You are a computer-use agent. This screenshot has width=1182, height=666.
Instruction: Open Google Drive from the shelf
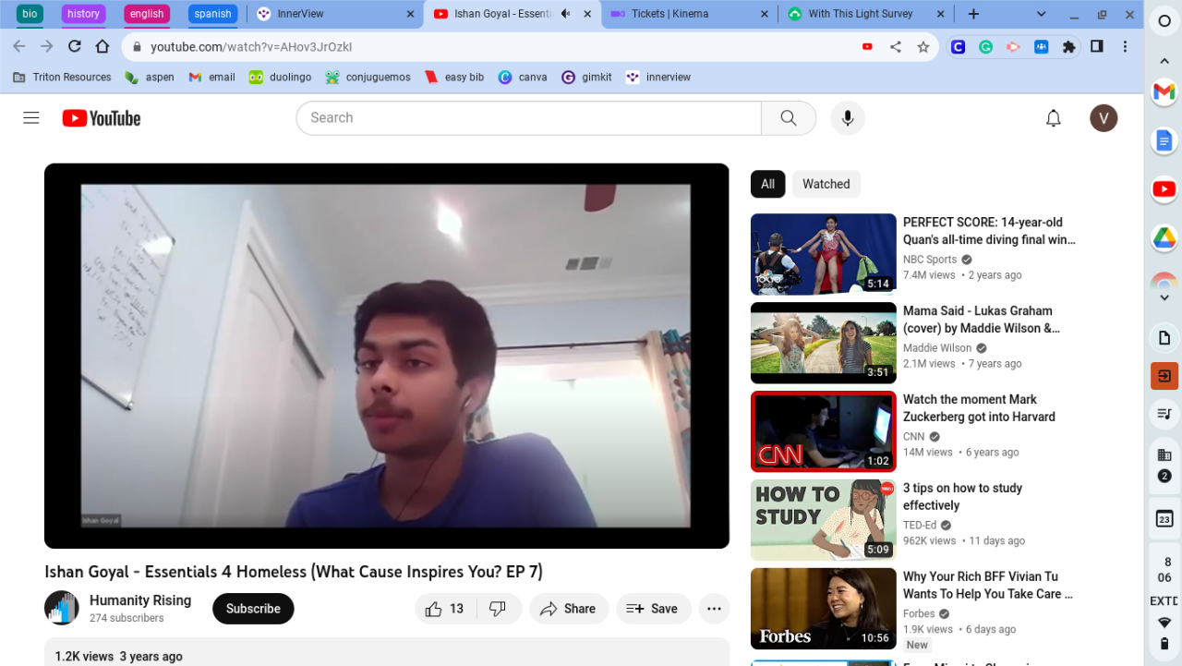(1164, 238)
